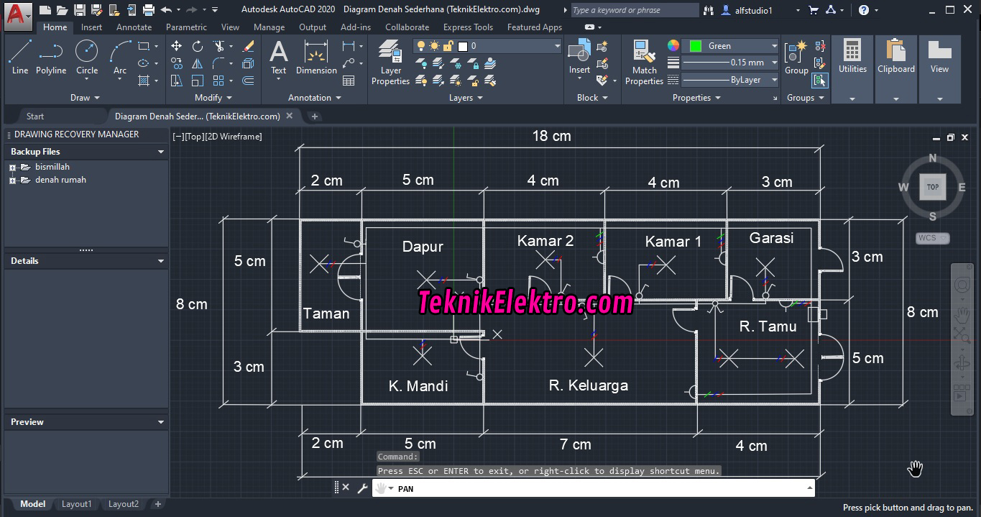Open the Annotate ribbon tab
Viewport: 981px width, 517px height.
pyautogui.click(x=134, y=27)
